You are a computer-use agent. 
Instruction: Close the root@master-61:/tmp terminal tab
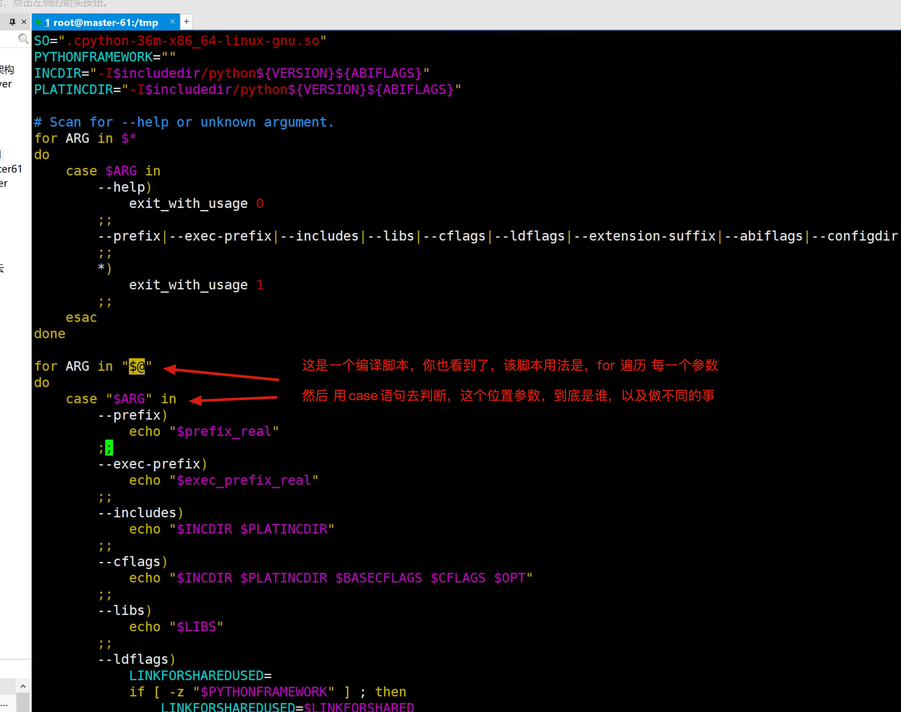[x=172, y=22]
